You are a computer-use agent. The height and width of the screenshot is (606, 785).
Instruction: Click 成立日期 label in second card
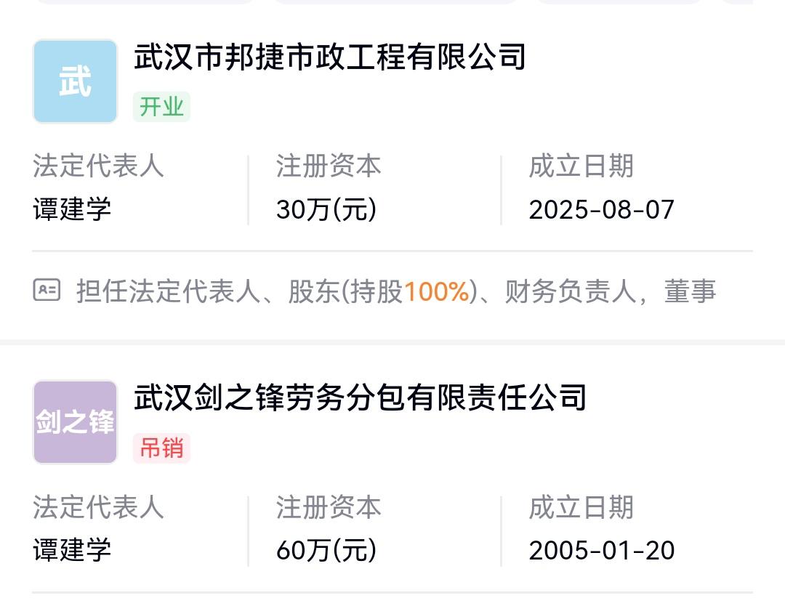(x=581, y=507)
